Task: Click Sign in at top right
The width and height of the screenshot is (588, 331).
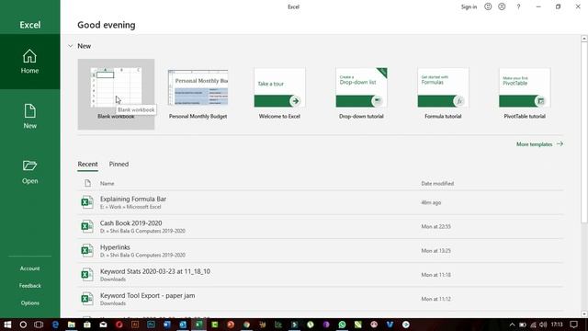Action: (469, 6)
